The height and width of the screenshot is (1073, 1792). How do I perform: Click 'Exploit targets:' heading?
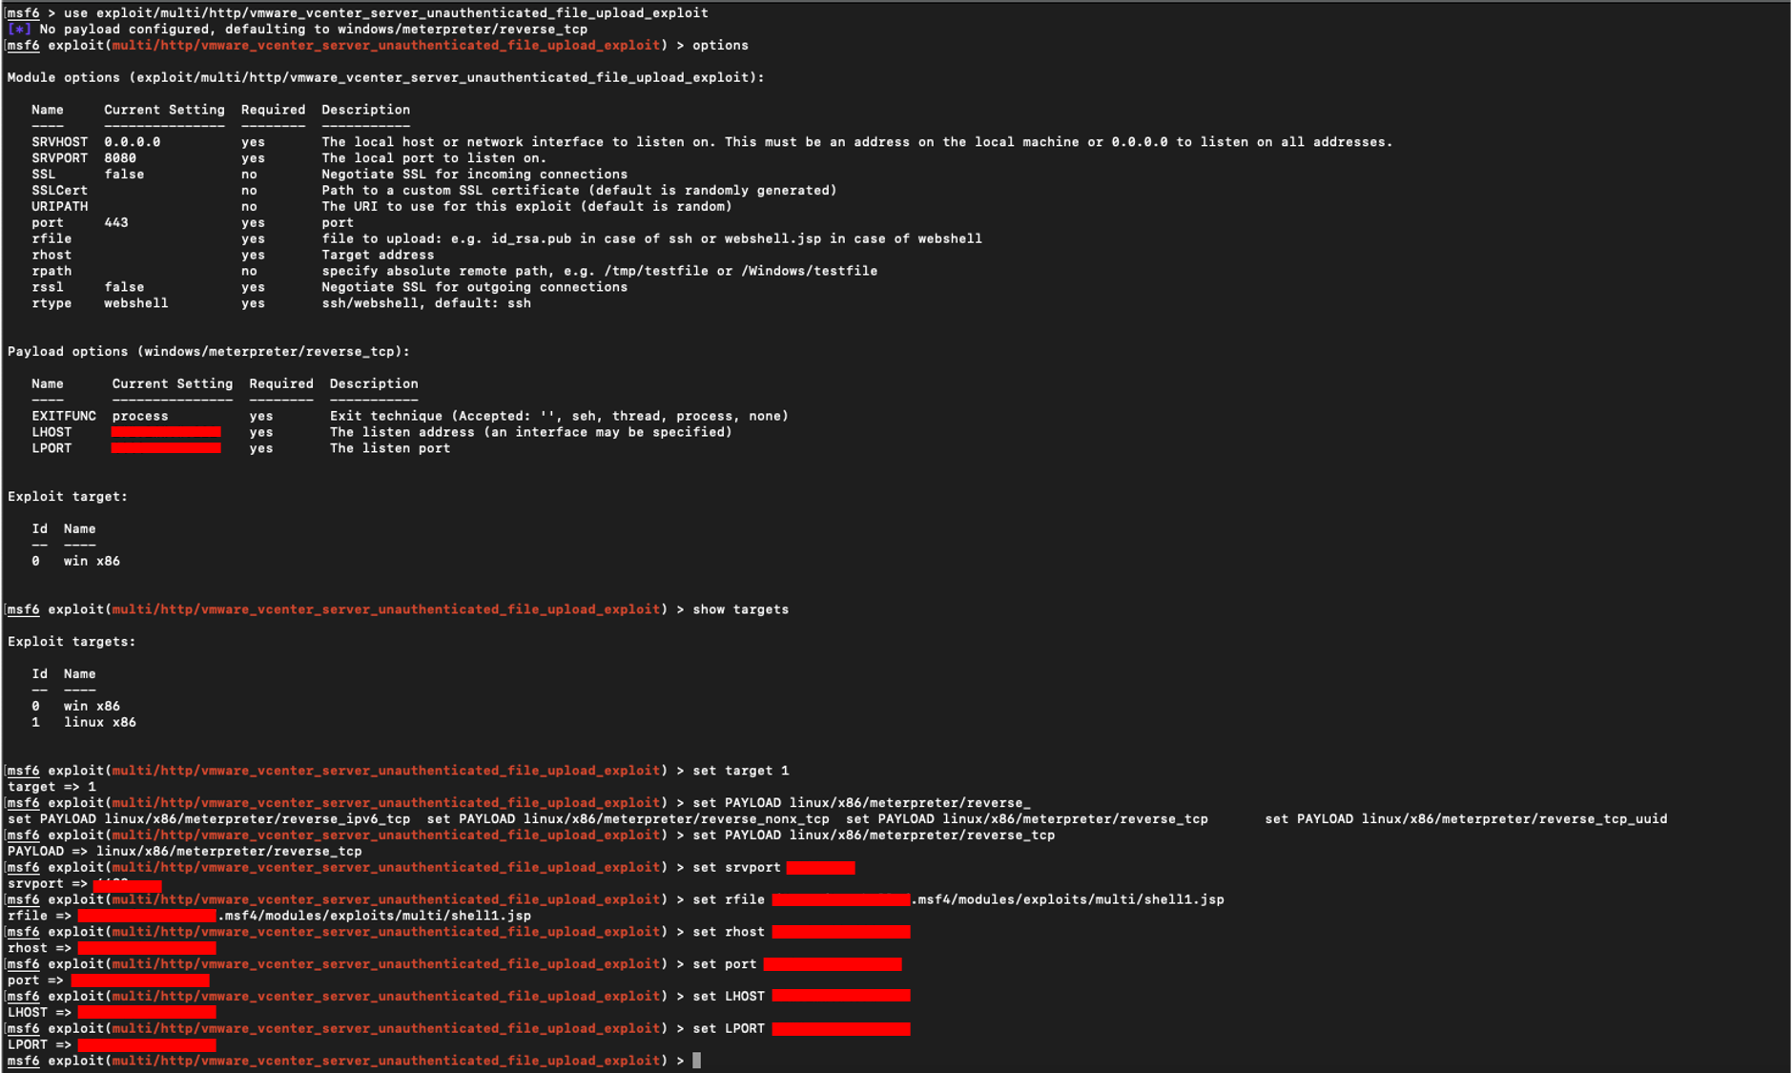point(72,642)
